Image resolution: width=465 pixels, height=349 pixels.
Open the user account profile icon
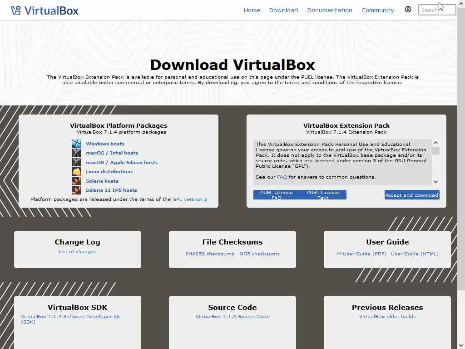coord(408,10)
